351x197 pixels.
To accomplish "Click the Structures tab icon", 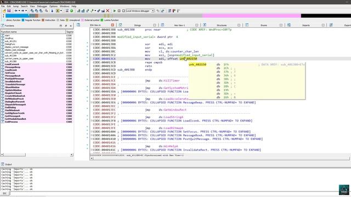I will pos(205,25).
